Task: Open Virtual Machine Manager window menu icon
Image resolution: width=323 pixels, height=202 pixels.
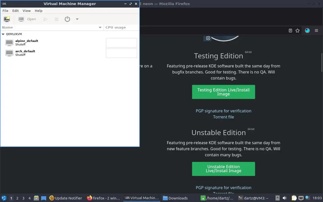Action: coord(4,4)
